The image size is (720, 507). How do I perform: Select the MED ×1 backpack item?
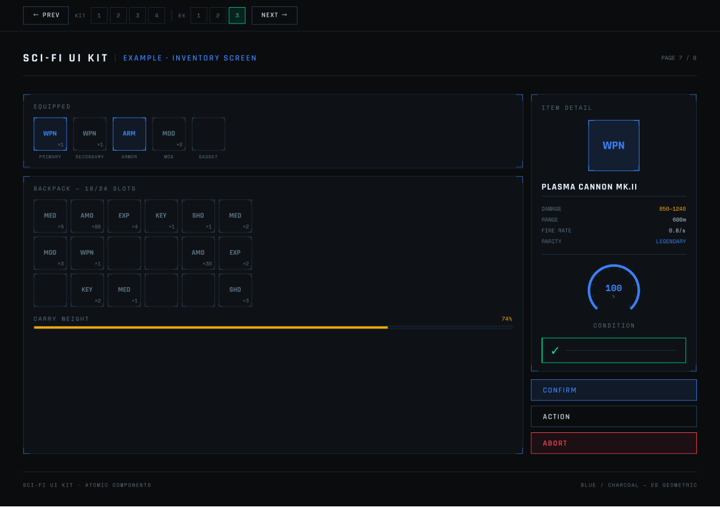pos(124,290)
